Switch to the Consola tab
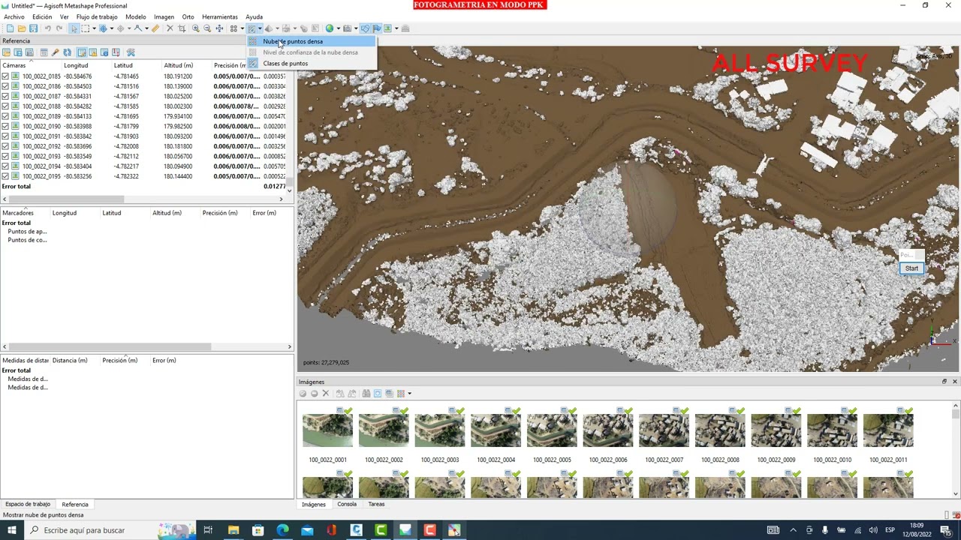Viewport: 961px width, 540px height. point(347,504)
